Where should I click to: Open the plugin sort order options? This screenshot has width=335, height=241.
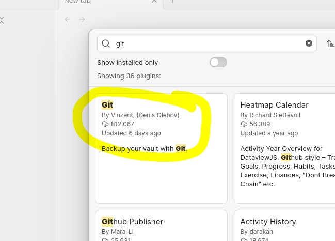click(x=330, y=43)
